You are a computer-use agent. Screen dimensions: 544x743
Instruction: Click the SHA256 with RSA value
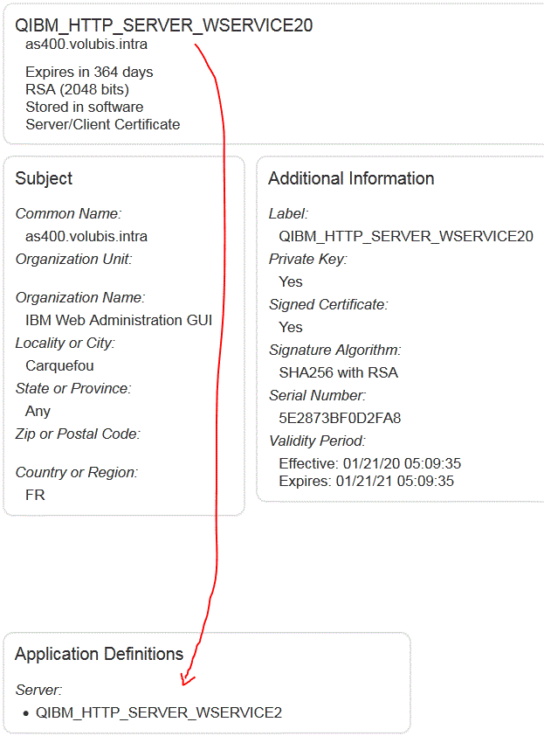[x=339, y=372]
